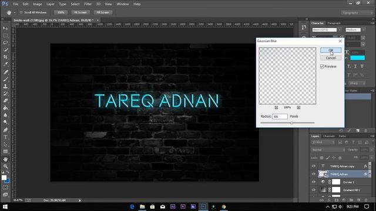Click zoom in button under blur preview

coord(298,108)
